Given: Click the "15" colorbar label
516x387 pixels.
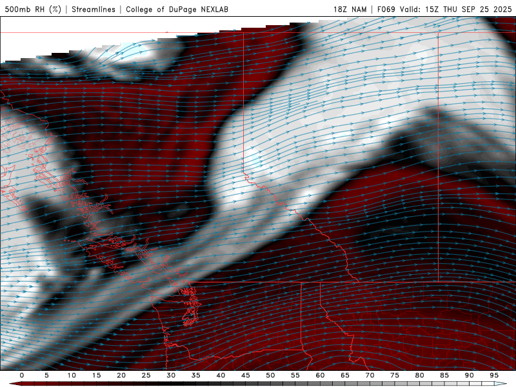Looking at the screenshot, I should pyautogui.click(x=96, y=375).
